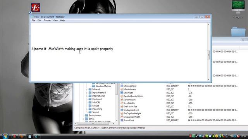Click the registry tree horizontal scrollbar right arrow
The image size is (248, 139).
coord(114,124)
